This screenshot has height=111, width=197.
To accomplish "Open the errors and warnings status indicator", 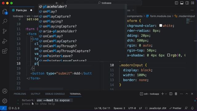I will (14, 108).
